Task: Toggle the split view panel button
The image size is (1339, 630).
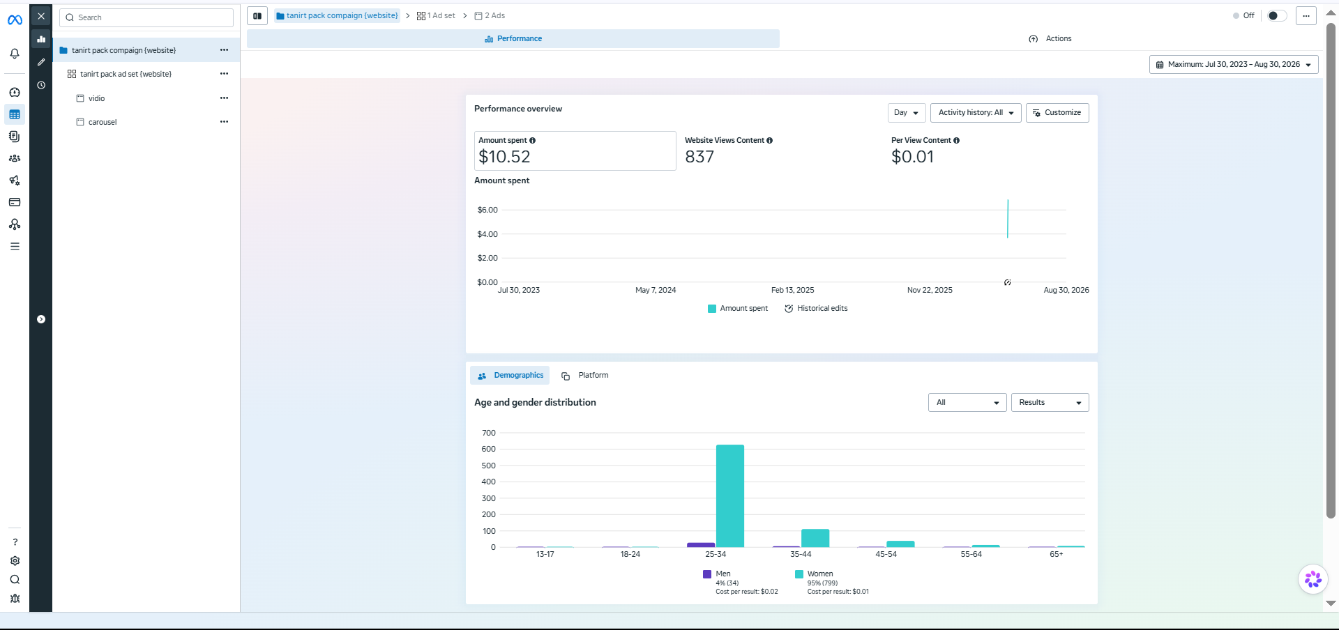Action: click(x=257, y=15)
